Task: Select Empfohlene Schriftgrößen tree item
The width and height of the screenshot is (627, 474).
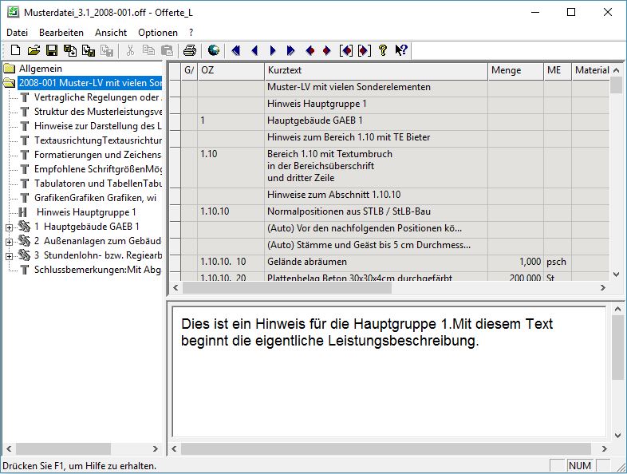Action: (97, 169)
